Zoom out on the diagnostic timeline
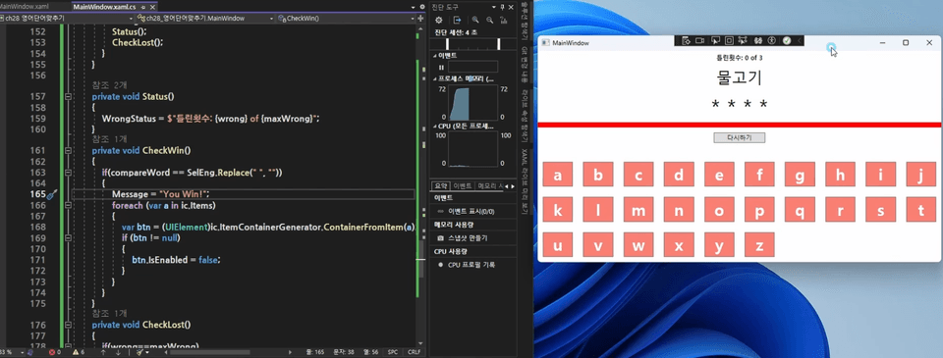This screenshot has width=943, height=358. point(489,20)
